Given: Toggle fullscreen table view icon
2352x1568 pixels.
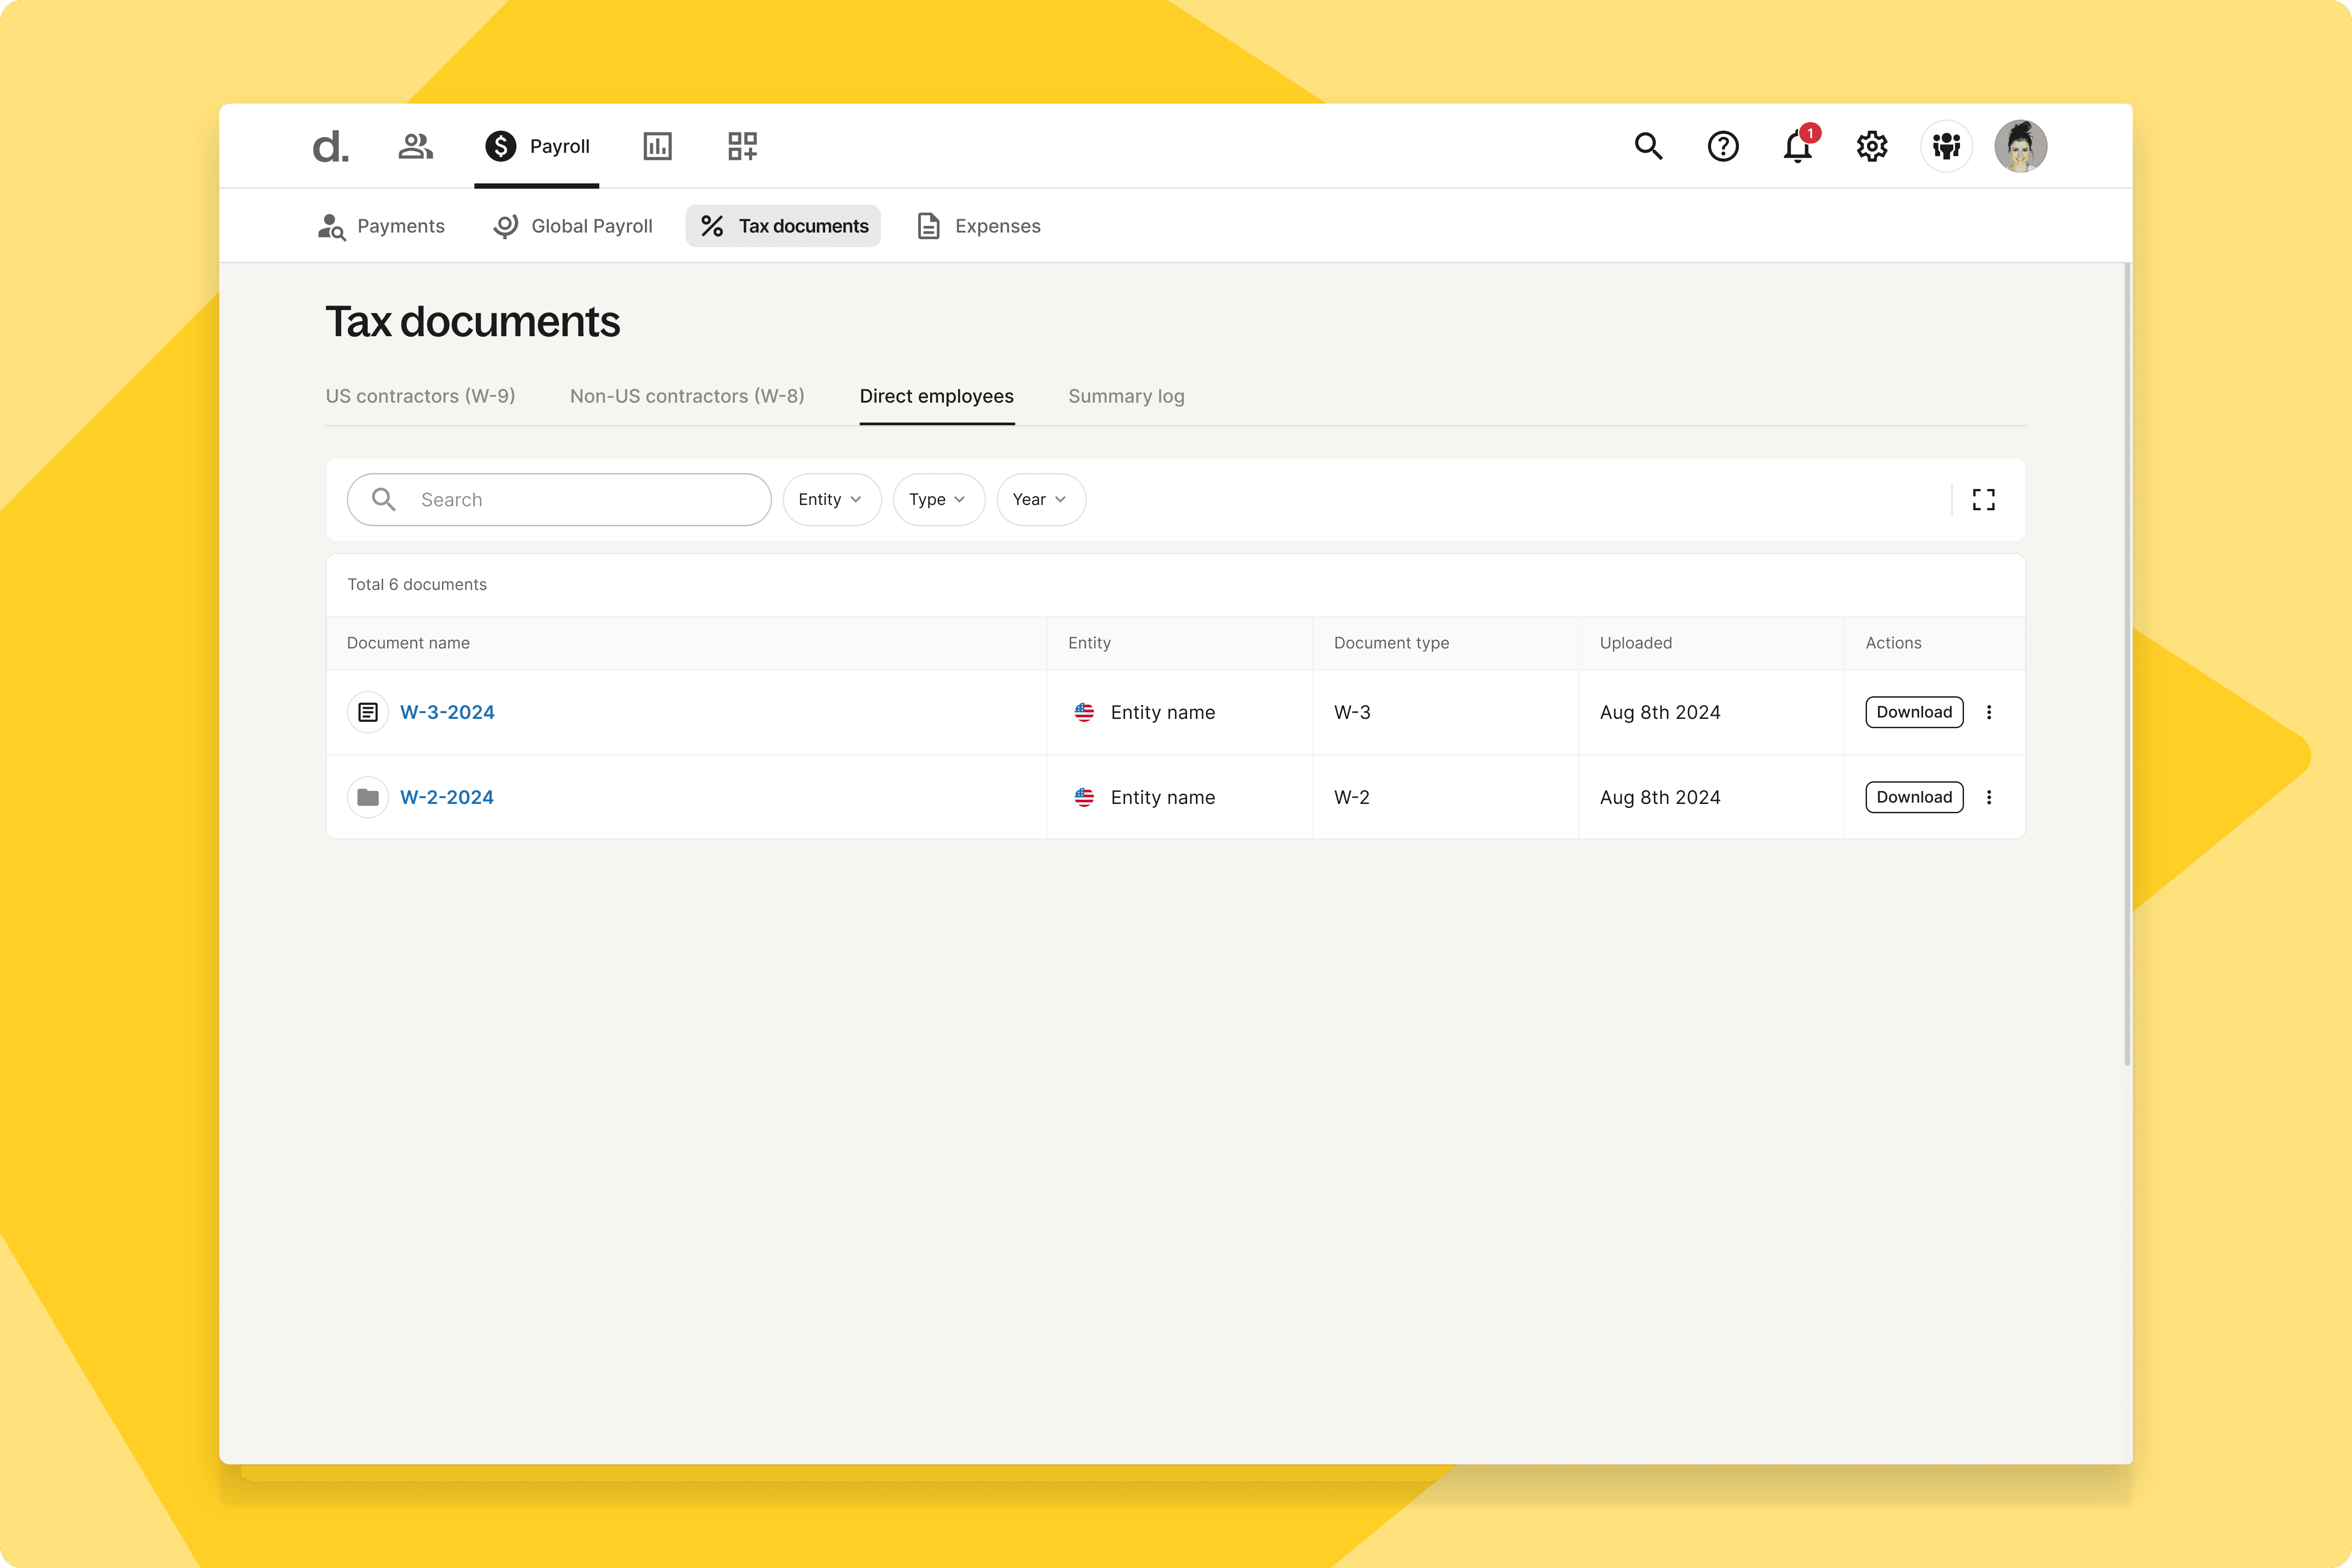Looking at the screenshot, I should 1984,500.
